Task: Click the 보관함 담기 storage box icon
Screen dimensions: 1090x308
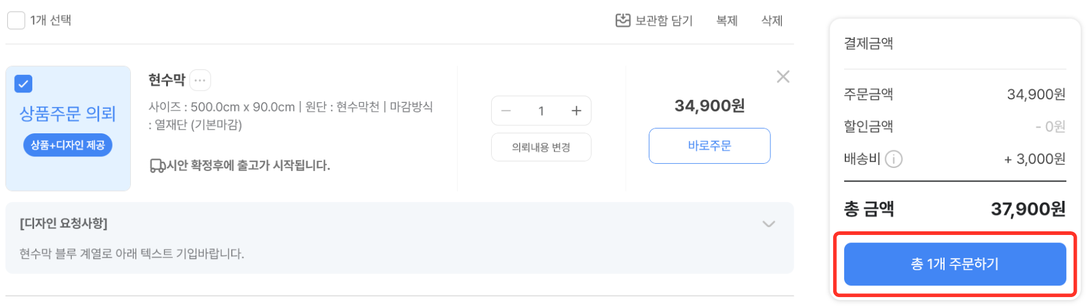Action: click(623, 21)
